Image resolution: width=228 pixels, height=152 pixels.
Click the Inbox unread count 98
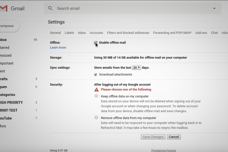point(35,40)
